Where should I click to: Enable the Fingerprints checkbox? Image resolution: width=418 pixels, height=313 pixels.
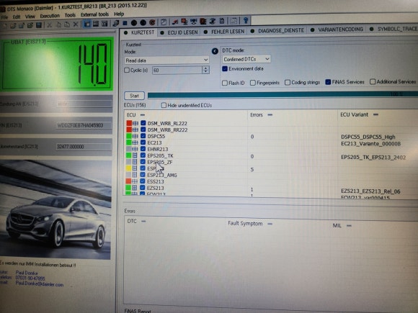253,83
